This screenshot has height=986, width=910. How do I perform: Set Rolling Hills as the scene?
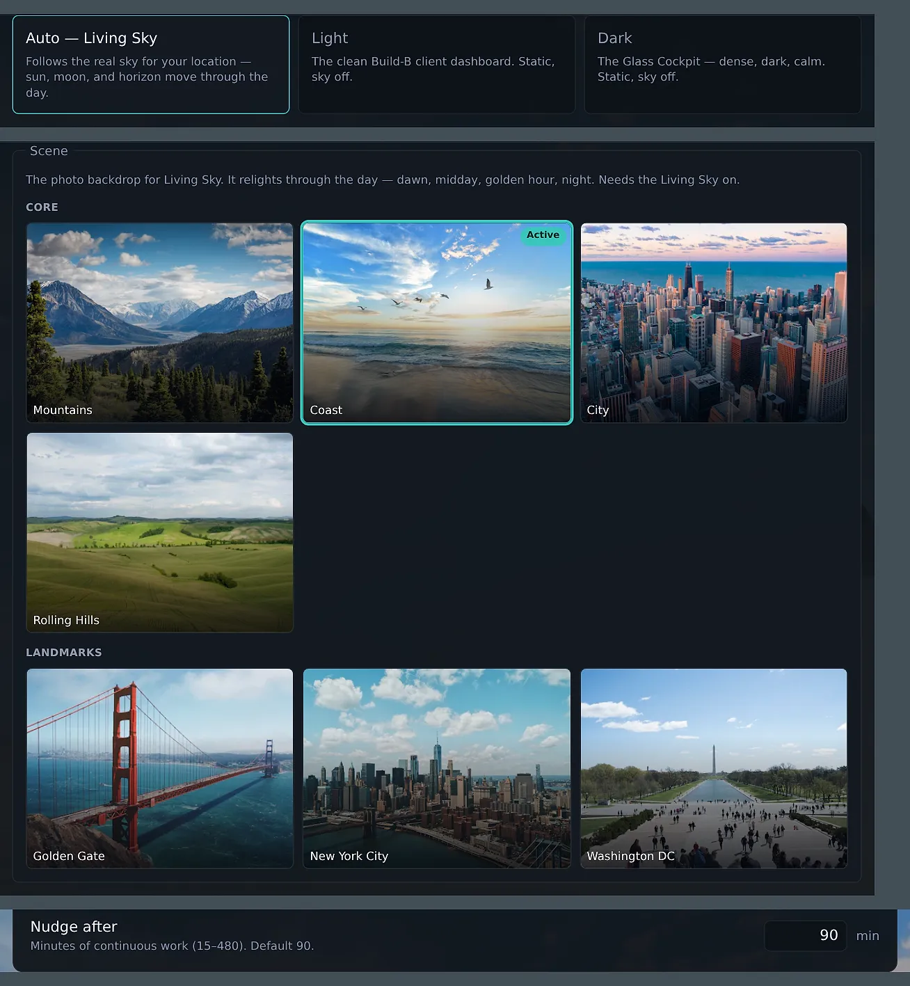(160, 533)
